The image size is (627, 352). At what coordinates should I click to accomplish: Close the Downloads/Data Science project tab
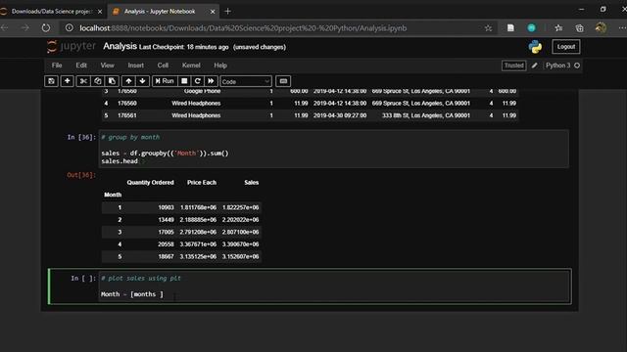coord(100,12)
